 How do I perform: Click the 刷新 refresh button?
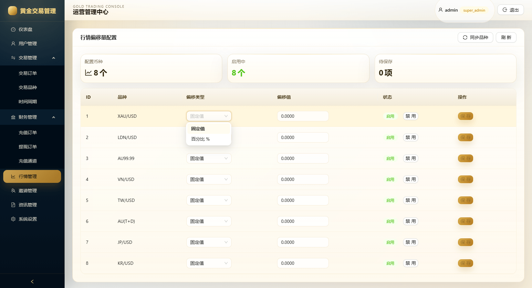click(x=506, y=37)
